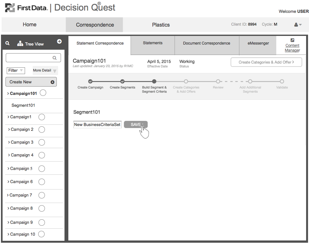Screen dimensions: 309x244
Task: Select the Campaign 10 radio circle
Action: click(41, 234)
